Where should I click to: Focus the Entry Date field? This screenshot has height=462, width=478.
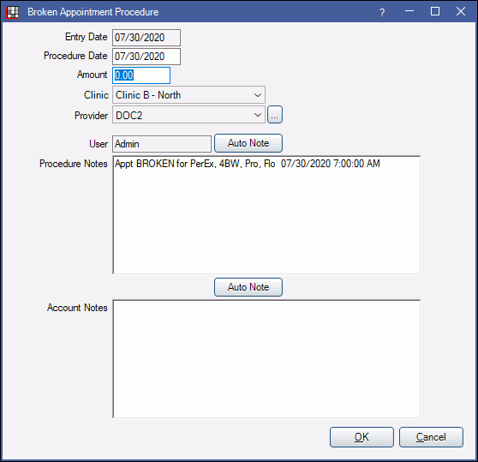tap(146, 38)
